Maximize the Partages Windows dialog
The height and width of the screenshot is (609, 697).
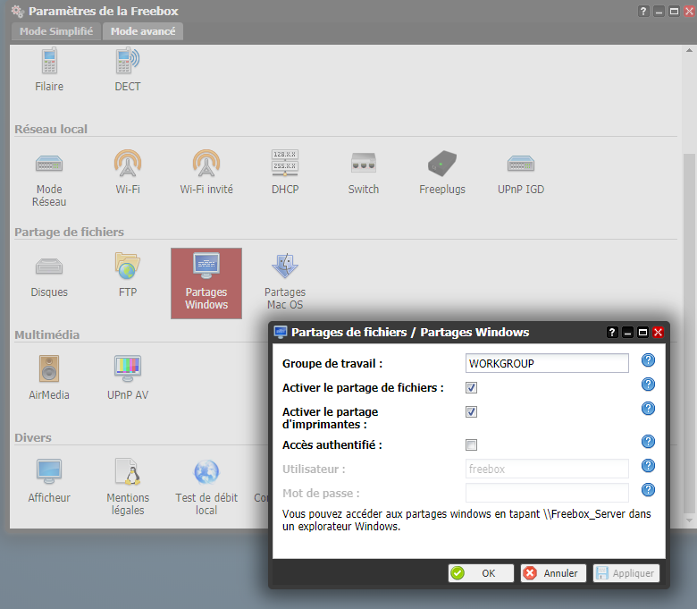pyautogui.click(x=642, y=333)
